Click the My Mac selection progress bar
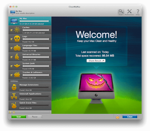 pos(34,21)
